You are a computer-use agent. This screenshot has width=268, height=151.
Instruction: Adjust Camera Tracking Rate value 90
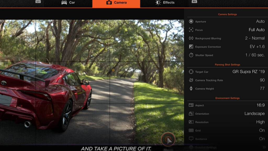(262, 80)
